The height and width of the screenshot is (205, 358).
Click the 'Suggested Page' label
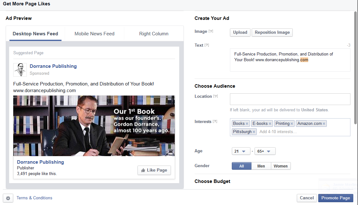[28, 53]
